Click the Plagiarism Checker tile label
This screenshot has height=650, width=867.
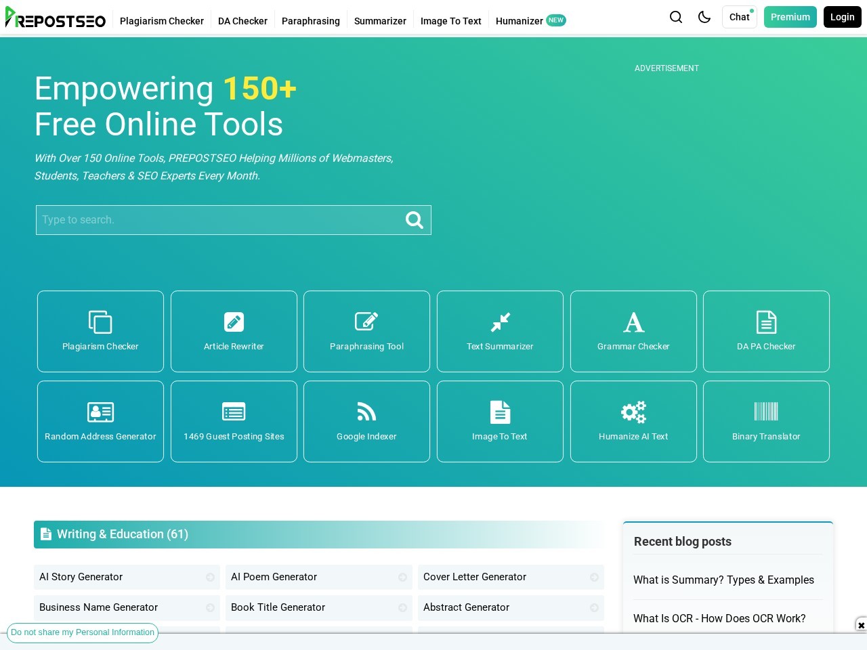click(100, 347)
